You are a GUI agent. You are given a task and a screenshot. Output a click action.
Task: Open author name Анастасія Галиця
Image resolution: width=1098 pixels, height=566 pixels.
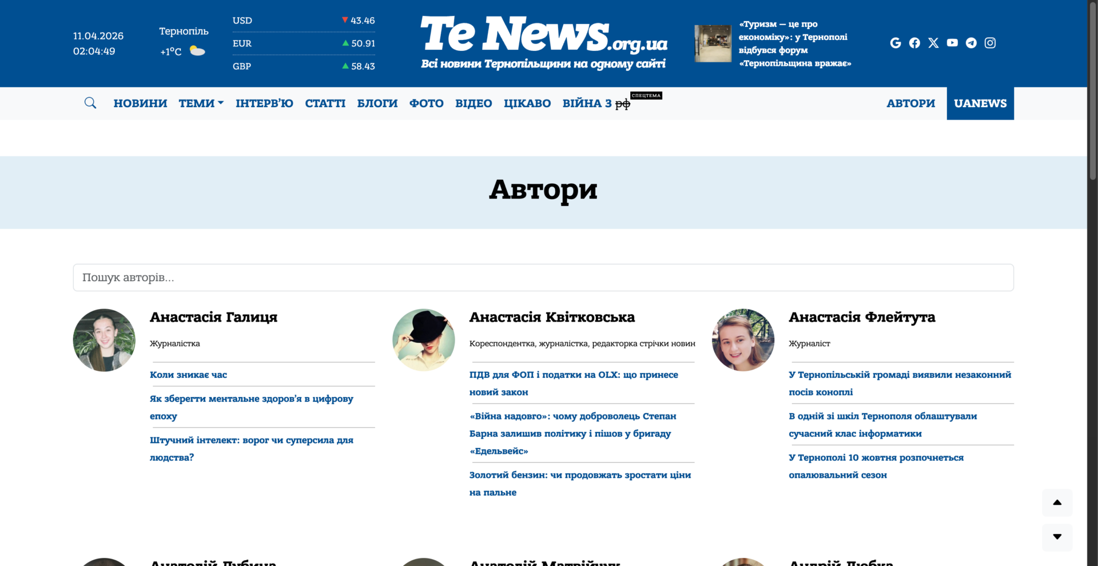click(x=213, y=317)
